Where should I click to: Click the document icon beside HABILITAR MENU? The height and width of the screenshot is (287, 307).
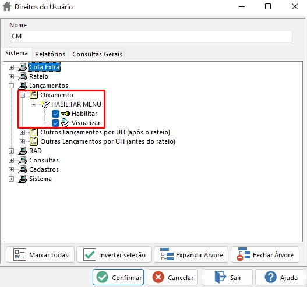45,104
